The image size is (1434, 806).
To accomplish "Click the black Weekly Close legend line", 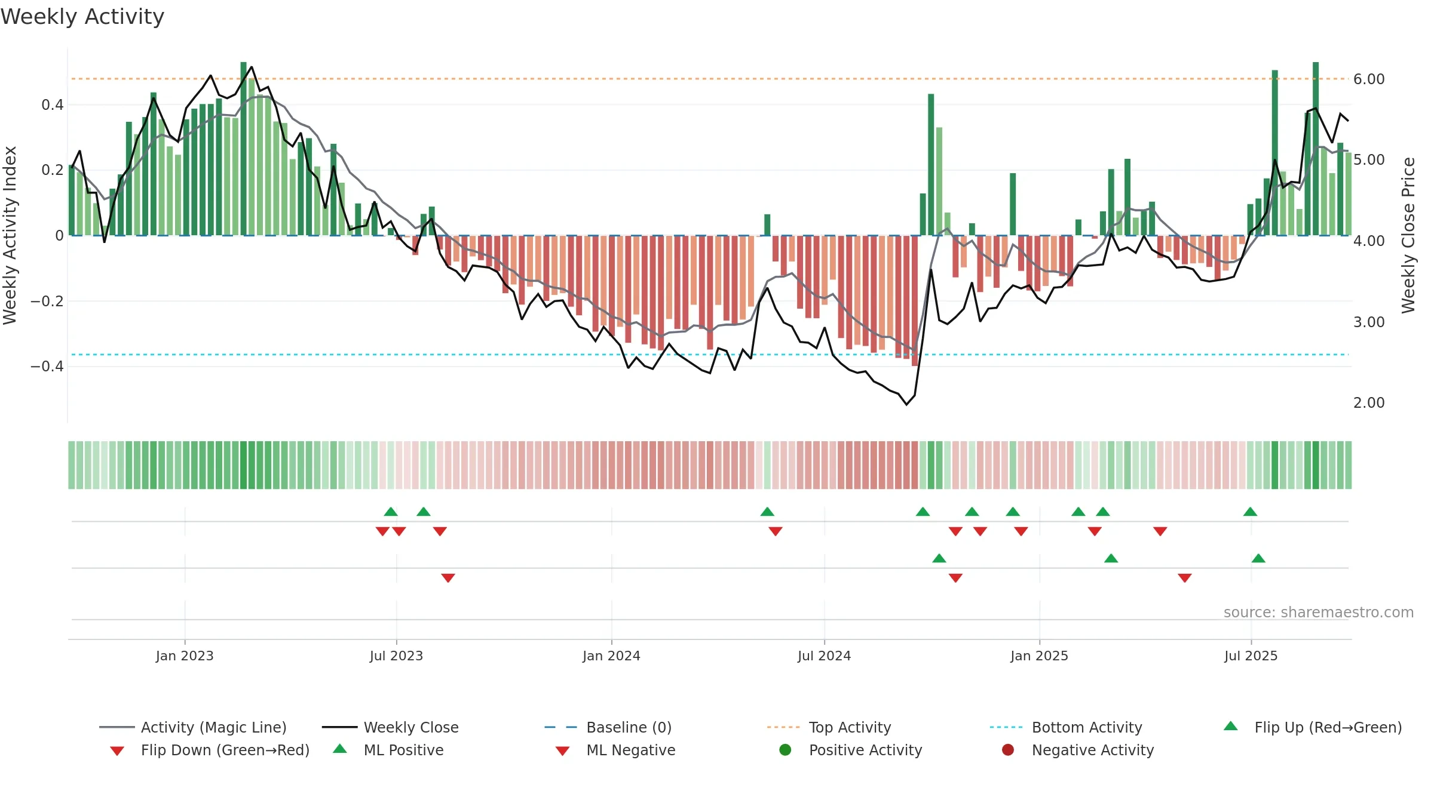I will tap(339, 727).
